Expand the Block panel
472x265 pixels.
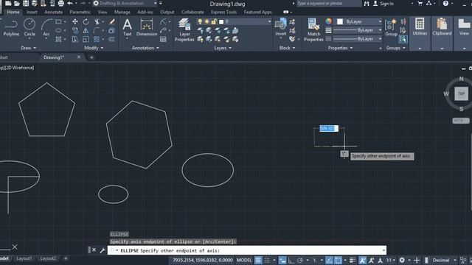287,48
